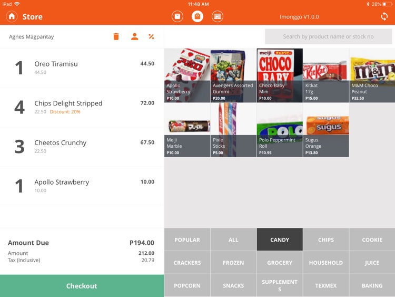Open the GROCERY category
Viewport: 395px width, 297px height.
tap(280, 262)
